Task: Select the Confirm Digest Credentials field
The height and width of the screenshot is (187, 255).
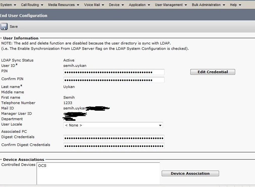Action: point(114,146)
